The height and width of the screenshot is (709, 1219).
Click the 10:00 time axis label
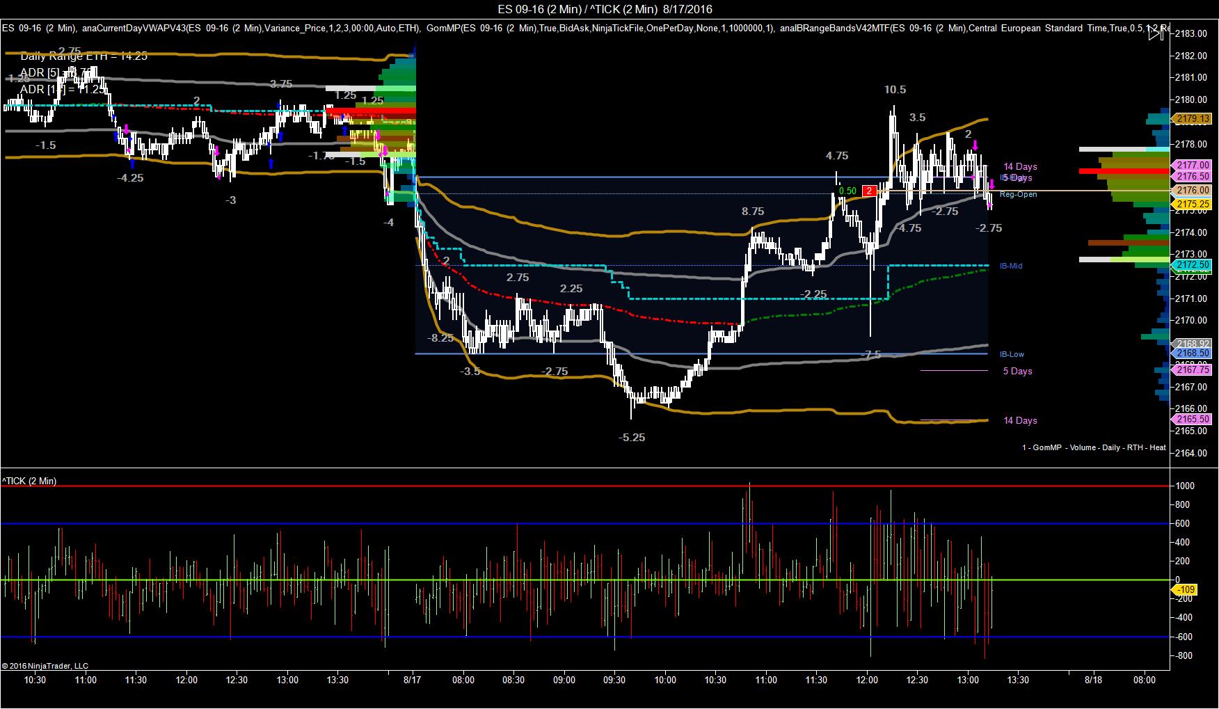pyautogui.click(x=665, y=680)
